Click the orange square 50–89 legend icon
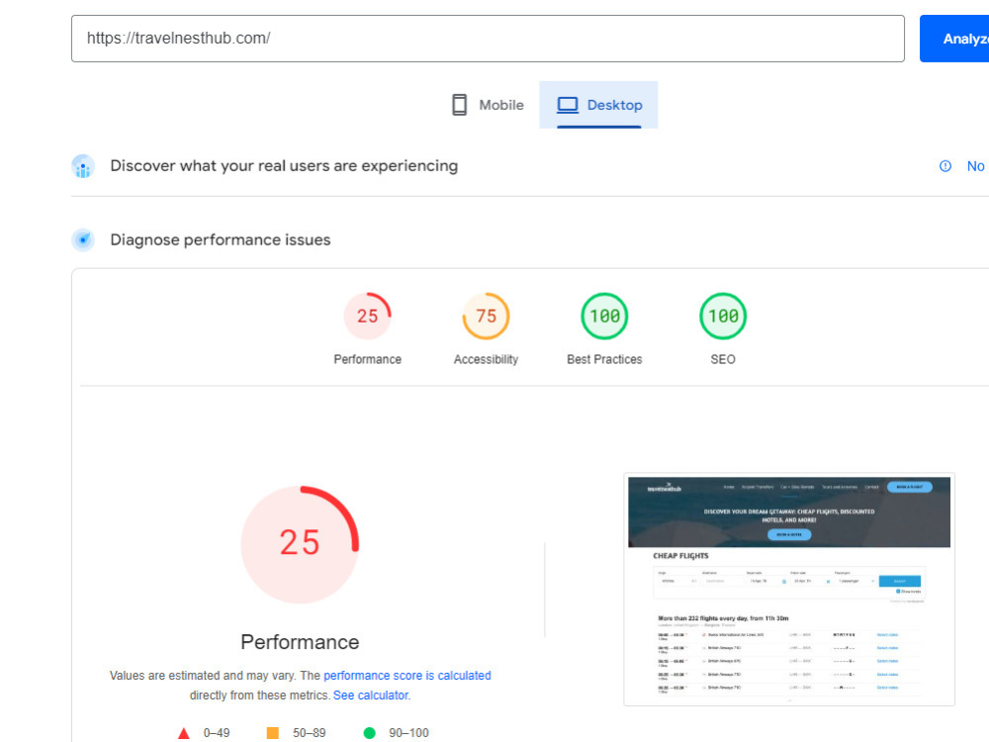The width and height of the screenshot is (989, 742). point(273,733)
